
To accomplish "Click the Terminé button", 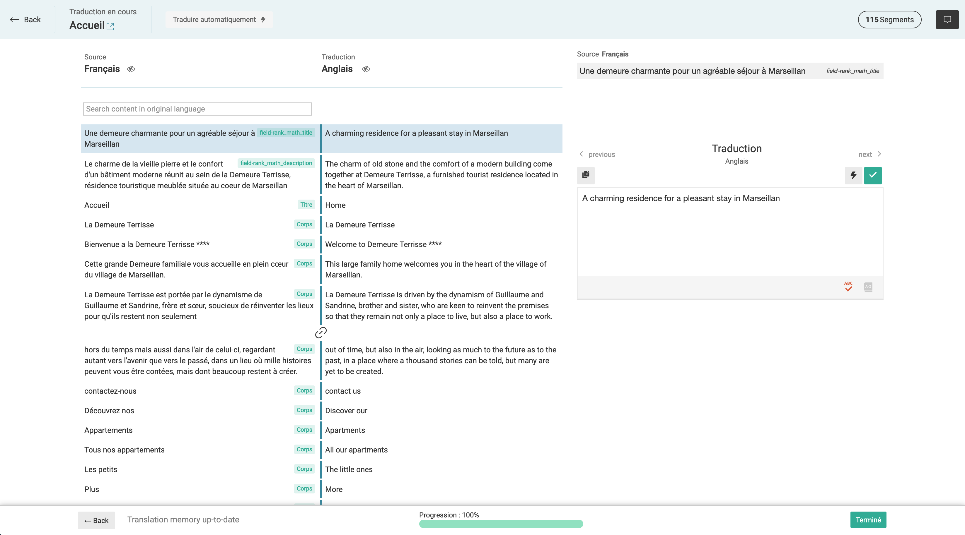I will pyautogui.click(x=868, y=520).
